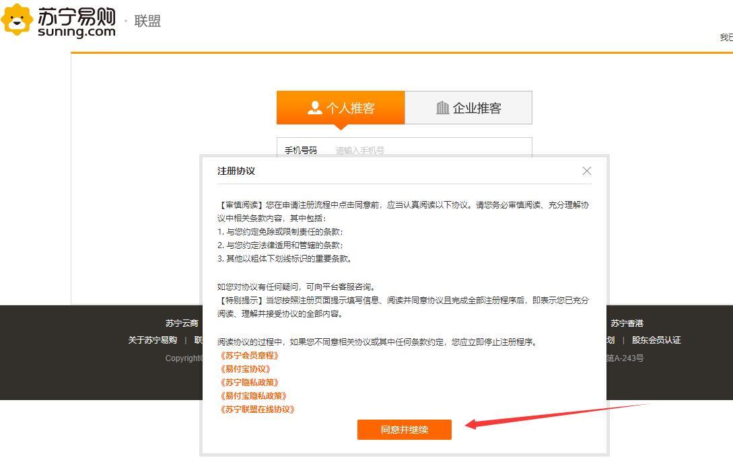The height and width of the screenshot is (466, 733).
Task: Open the 《苏宁隐私政策》 link
Action: click(250, 383)
